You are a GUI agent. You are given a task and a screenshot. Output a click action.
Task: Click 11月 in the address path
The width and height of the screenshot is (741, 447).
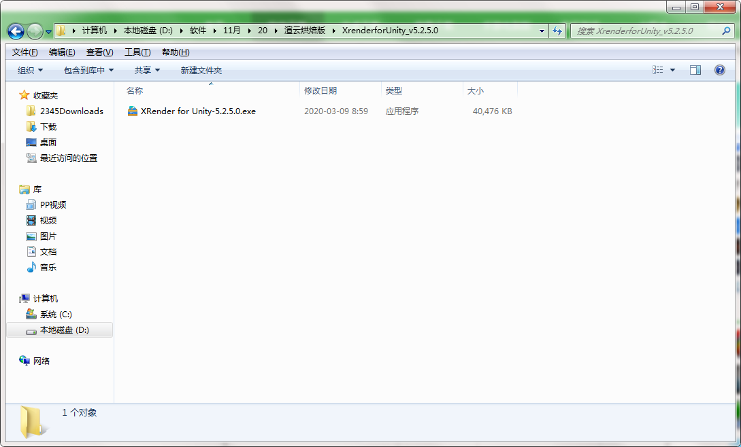coord(231,30)
